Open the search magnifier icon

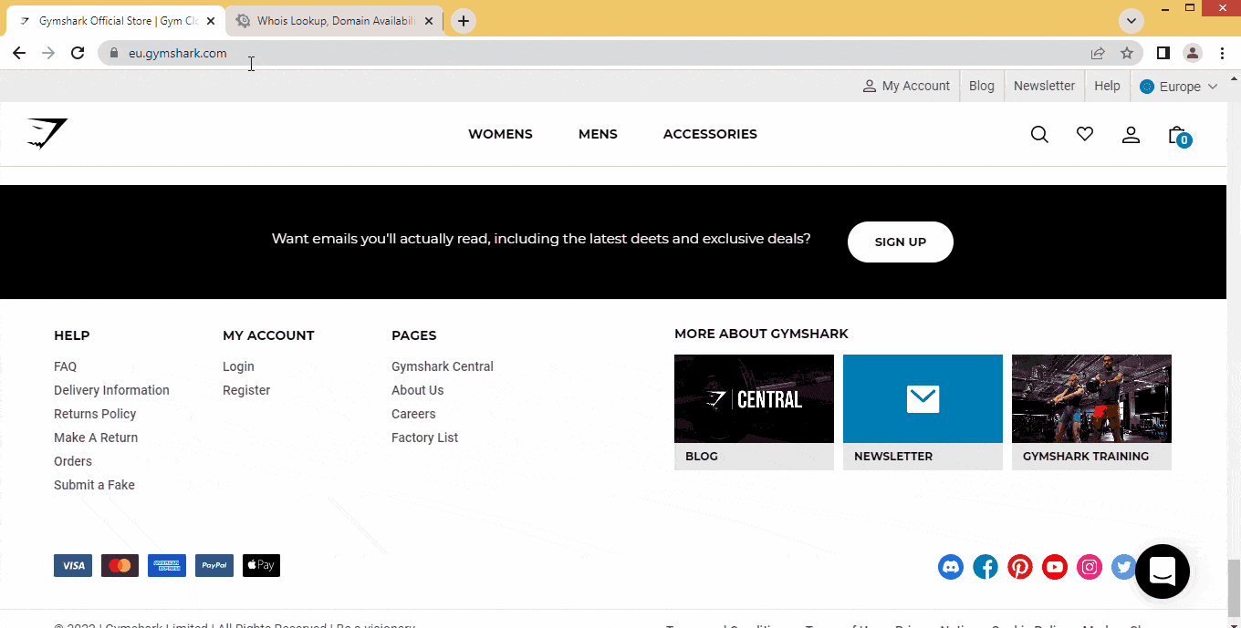pos(1039,134)
